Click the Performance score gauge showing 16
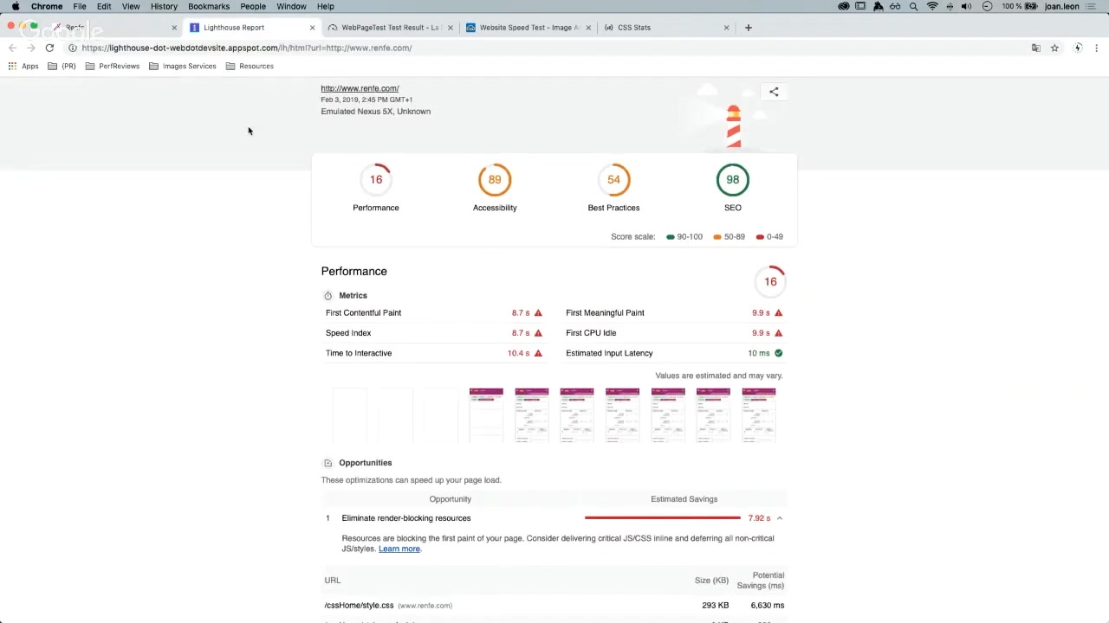 point(376,180)
